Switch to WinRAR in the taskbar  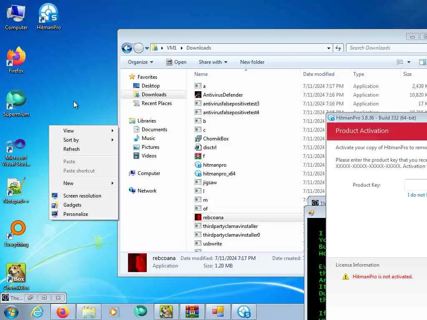pyautogui.click(x=192, y=312)
